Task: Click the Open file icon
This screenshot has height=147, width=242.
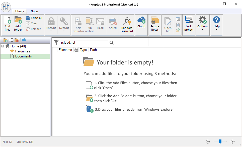Action: (x=168, y=21)
